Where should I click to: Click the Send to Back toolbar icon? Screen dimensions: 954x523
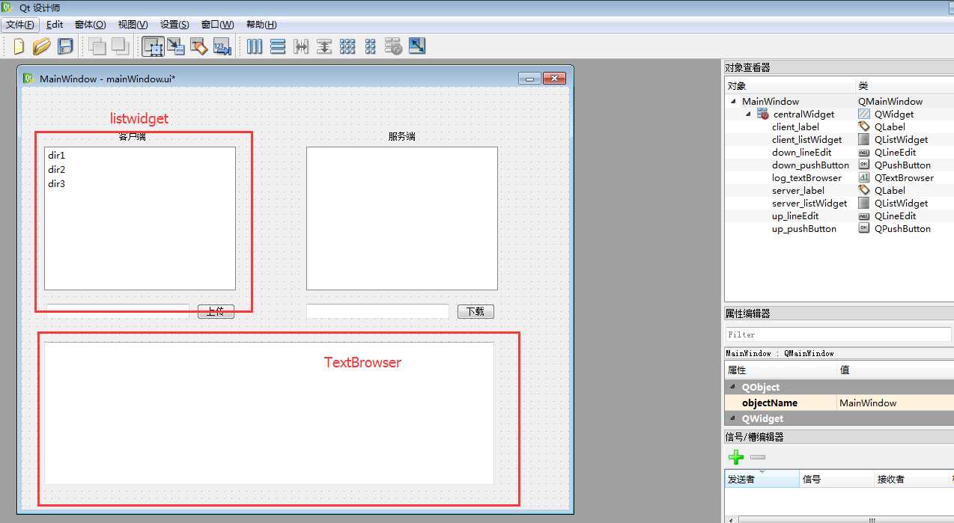coord(97,46)
